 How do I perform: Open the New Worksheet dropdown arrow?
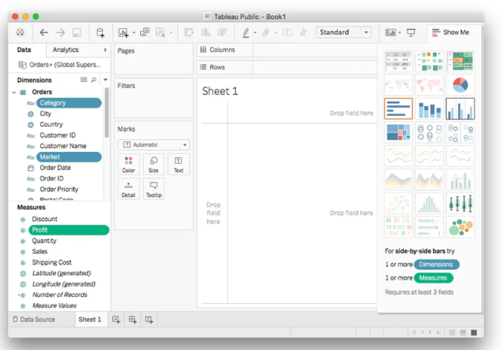(134, 32)
